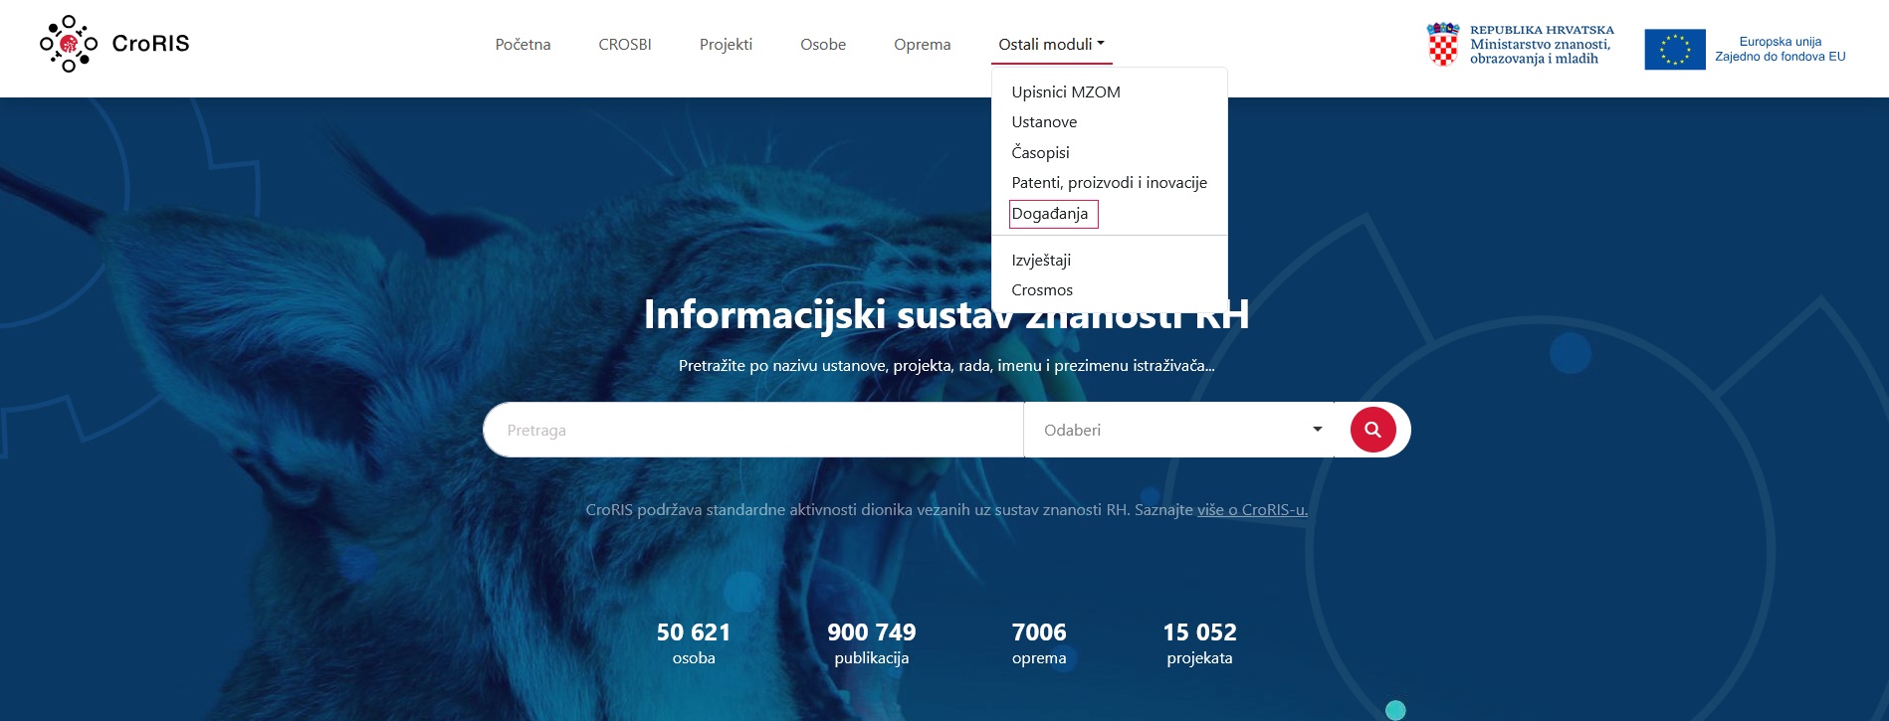
Task: Follow the "više o CroRIS-u" link
Action: click(x=1252, y=510)
